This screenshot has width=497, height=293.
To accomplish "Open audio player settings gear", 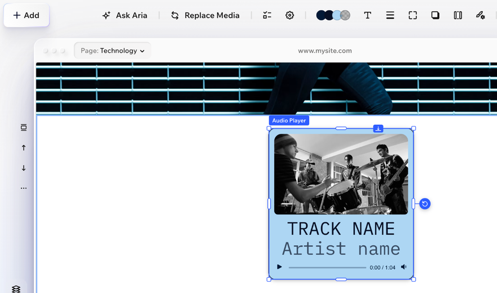I will tap(290, 15).
